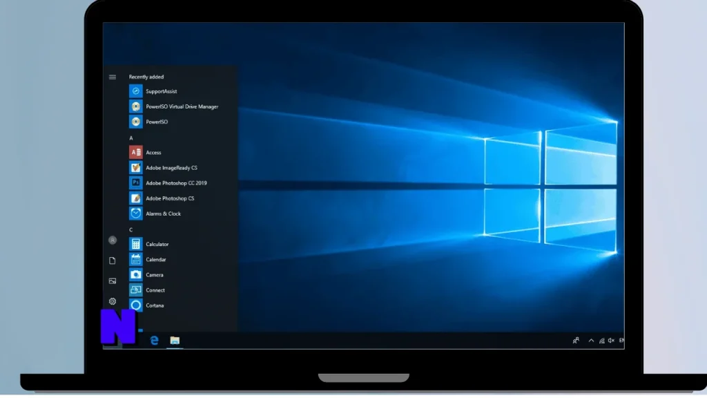
Task: Click the Adobe ImageReady CS text
Action: tap(171, 168)
